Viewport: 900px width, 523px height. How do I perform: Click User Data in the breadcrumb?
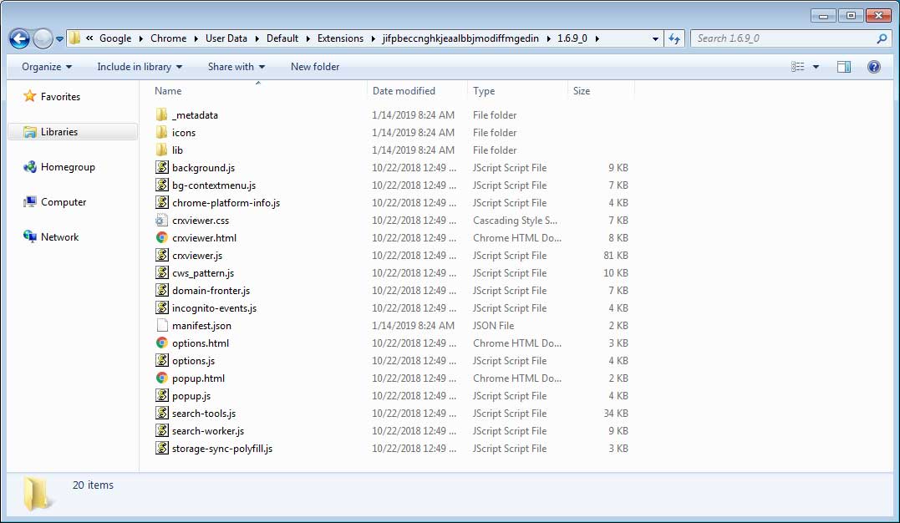point(226,38)
